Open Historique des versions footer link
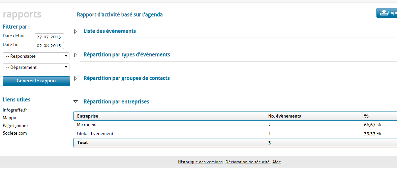Image resolution: width=397 pixels, height=173 pixels. (200, 162)
